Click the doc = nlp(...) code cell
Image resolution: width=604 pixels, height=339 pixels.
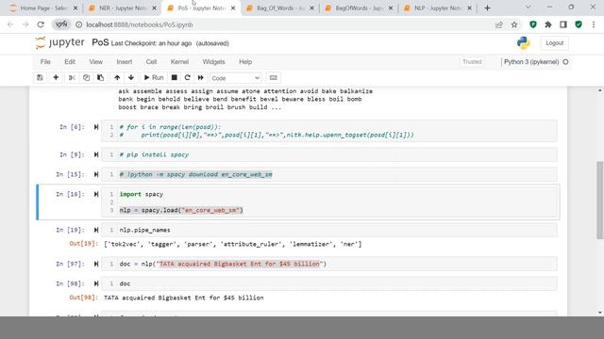(329, 264)
